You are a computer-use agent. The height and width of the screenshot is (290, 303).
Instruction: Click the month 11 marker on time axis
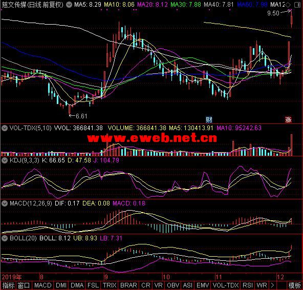pos(219,277)
